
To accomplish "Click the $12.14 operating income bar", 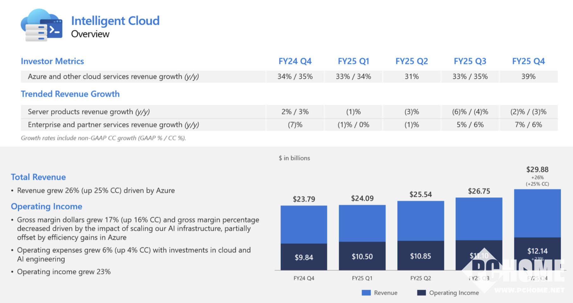I will [538, 254].
